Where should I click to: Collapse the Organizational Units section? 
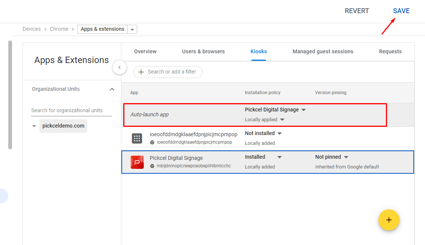click(112, 89)
